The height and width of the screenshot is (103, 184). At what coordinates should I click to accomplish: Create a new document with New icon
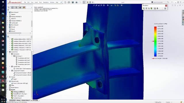pos(65,2)
